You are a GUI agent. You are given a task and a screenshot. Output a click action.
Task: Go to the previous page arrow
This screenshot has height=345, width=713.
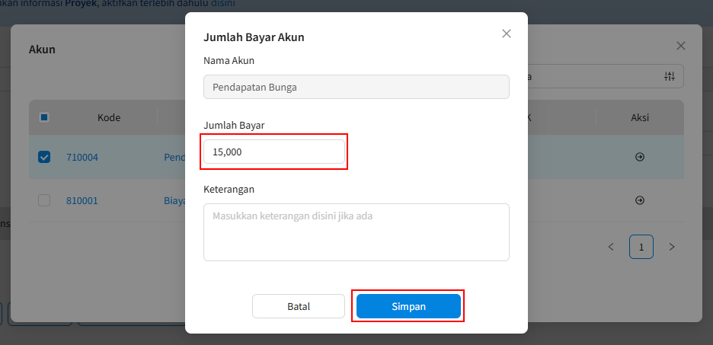tap(611, 247)
